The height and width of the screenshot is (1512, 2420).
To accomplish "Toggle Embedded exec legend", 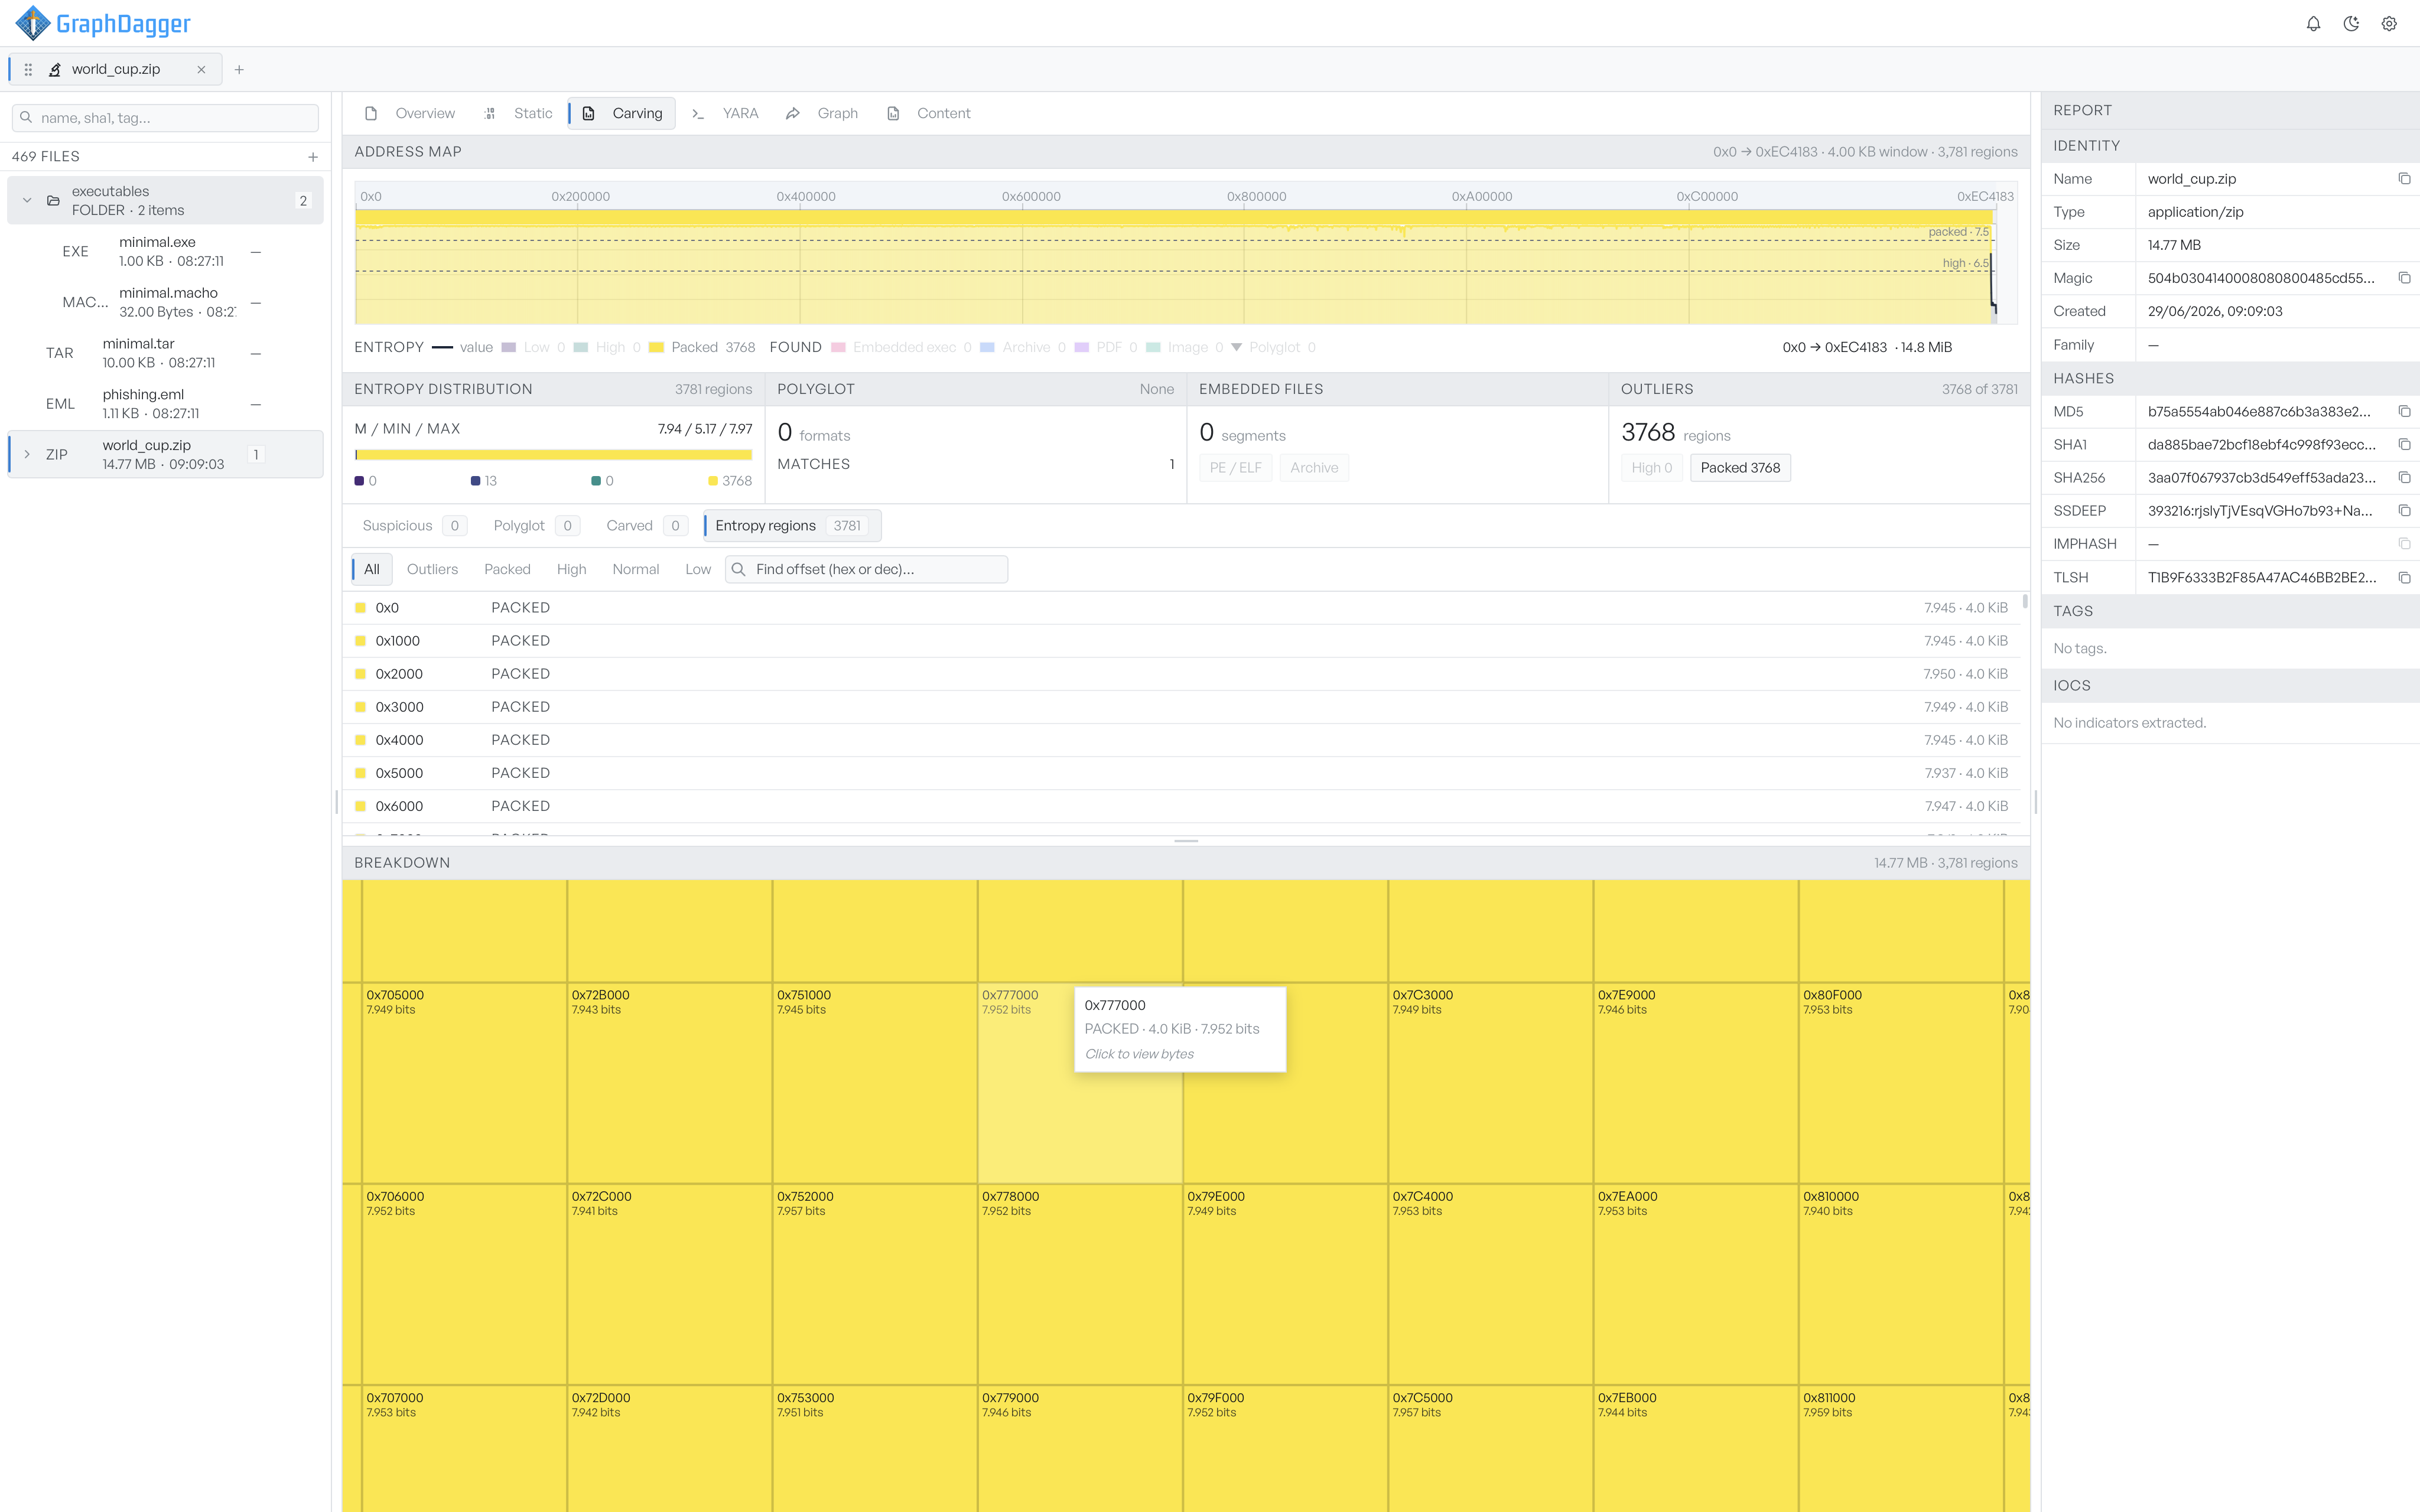I will (x=901, y=348).
